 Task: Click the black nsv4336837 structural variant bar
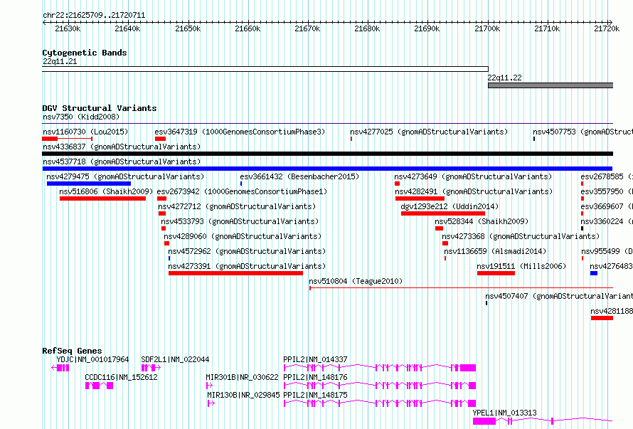pyautogui.click(x=327, y=154)
